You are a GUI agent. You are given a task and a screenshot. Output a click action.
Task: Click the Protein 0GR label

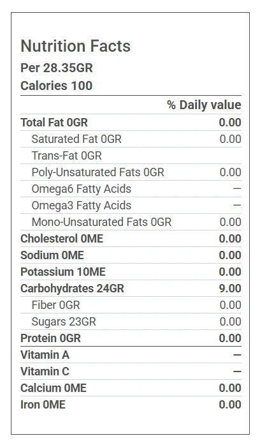coord(50,338)
